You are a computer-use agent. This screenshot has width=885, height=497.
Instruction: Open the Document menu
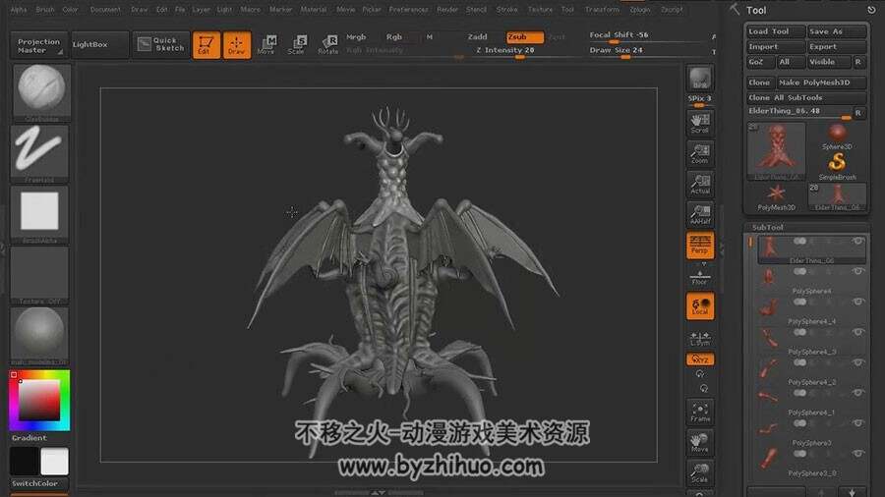click(x=105, y=10)
